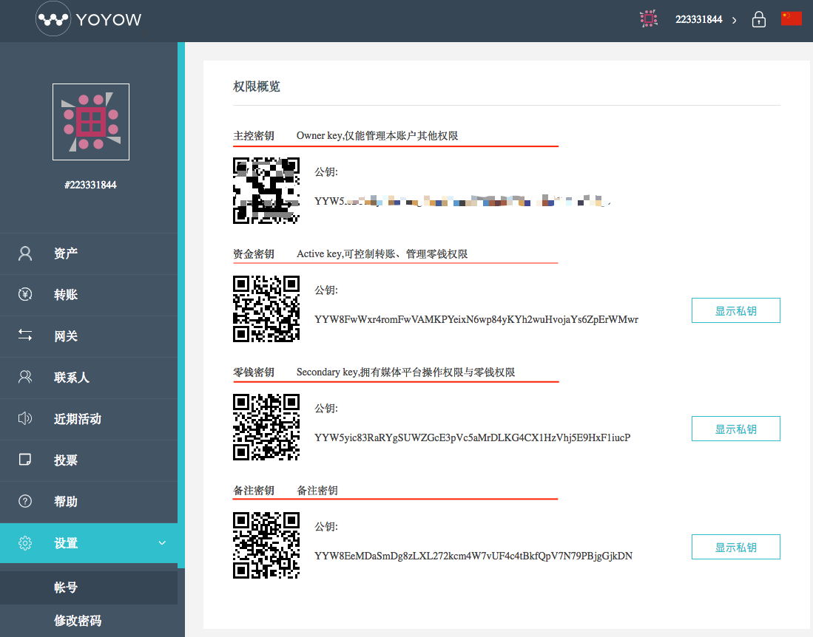Show private key for Secondary key
Screen dimensions: 813x637
pos(736,429)
